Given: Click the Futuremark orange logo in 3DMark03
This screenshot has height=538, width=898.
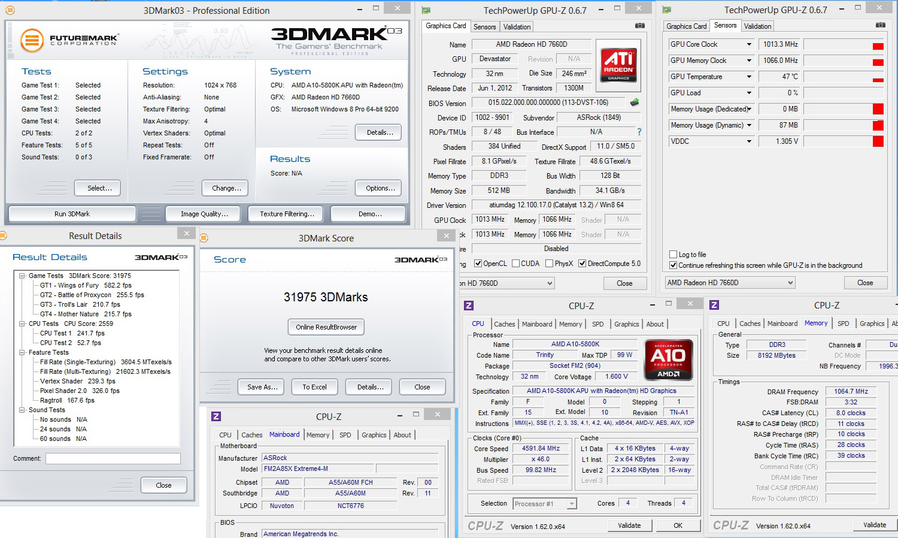Looking at the screenshot, I should (32, 41).
